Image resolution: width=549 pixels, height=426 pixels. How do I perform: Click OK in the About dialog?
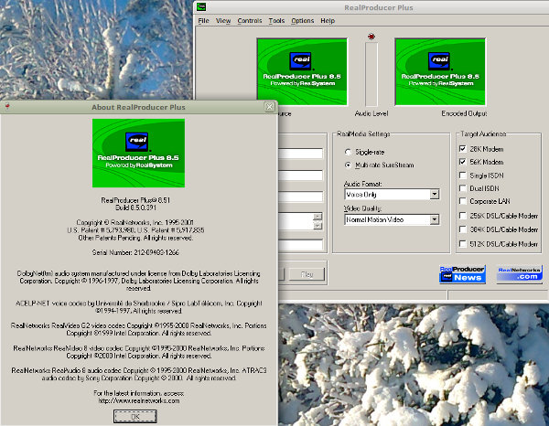[135, 417]
